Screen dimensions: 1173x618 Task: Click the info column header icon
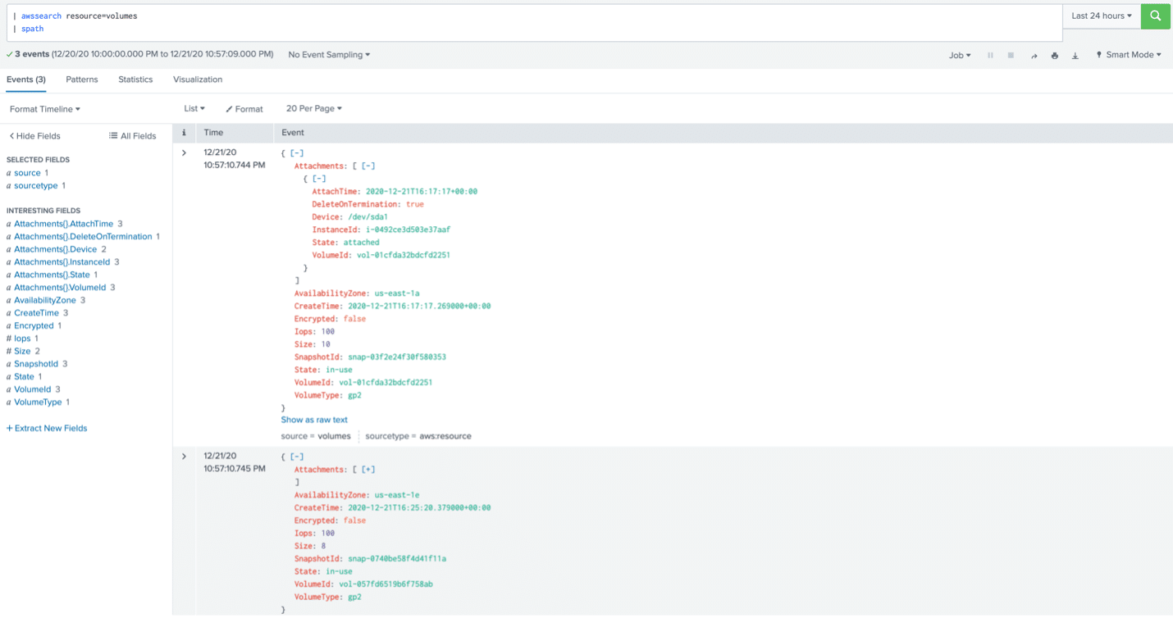184,133
